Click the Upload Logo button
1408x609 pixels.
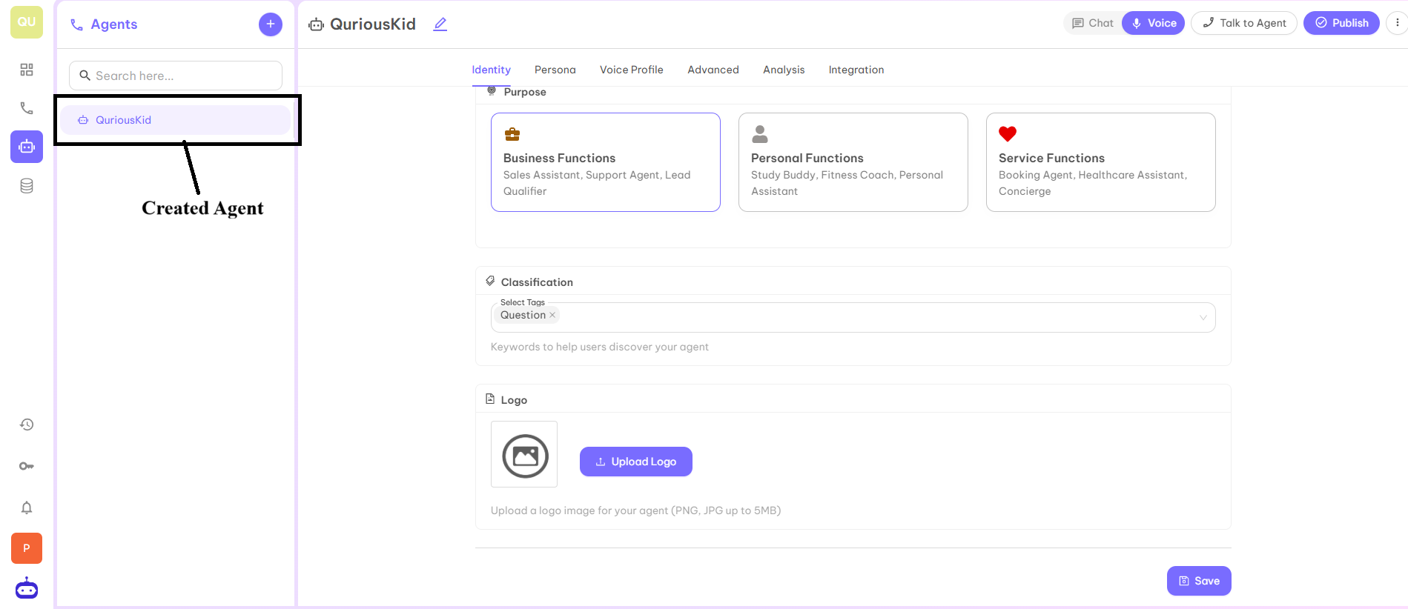click(x=636, y=462)
